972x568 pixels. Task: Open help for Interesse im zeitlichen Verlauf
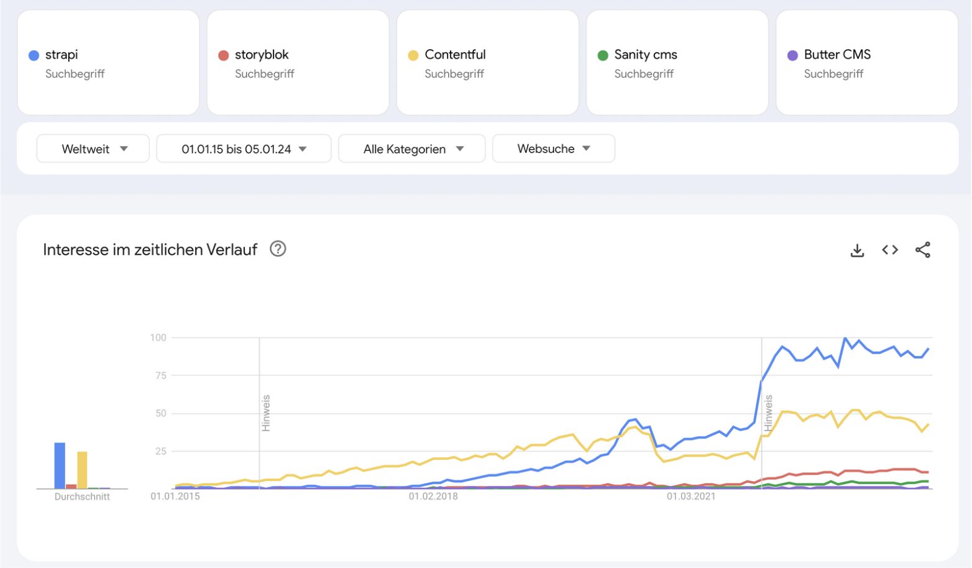[x=278, y=249]
